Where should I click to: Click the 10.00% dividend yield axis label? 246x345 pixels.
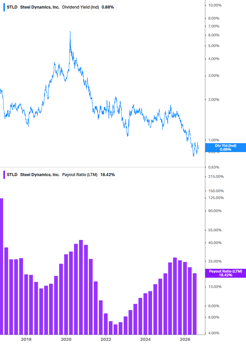[x=215, y=5]
